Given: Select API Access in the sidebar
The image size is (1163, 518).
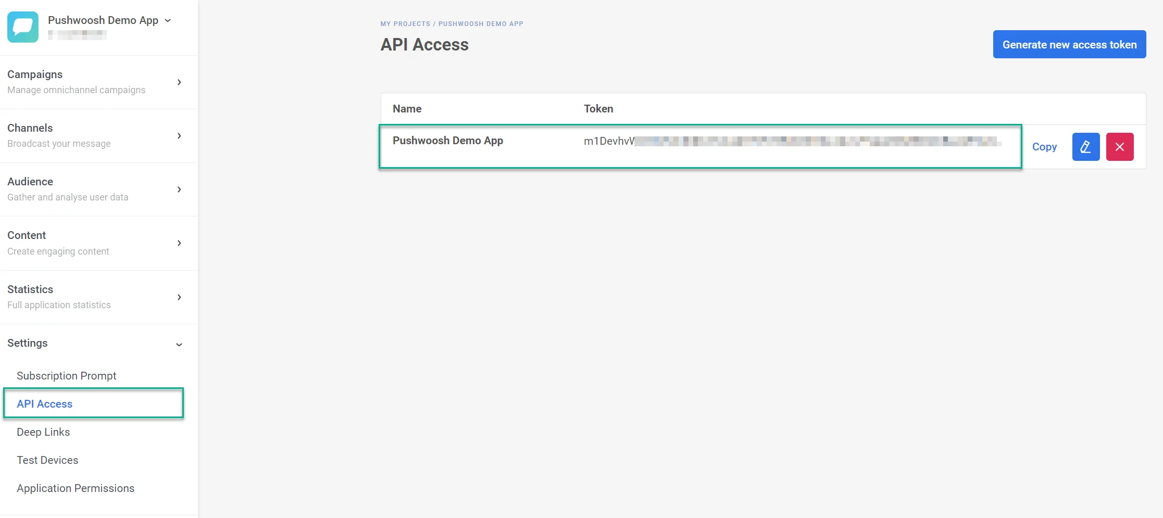Looking at the screenshot, I should [x=44, y=403].
